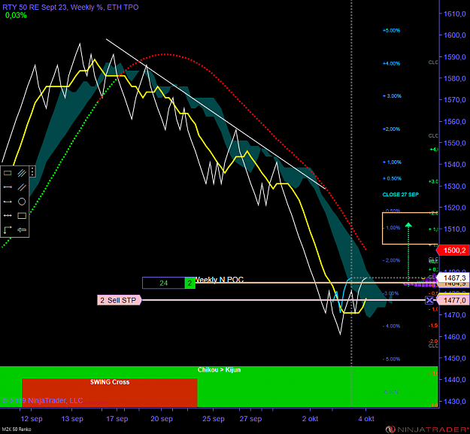Click the green 0,03% change value

click(x=16, y=15)
